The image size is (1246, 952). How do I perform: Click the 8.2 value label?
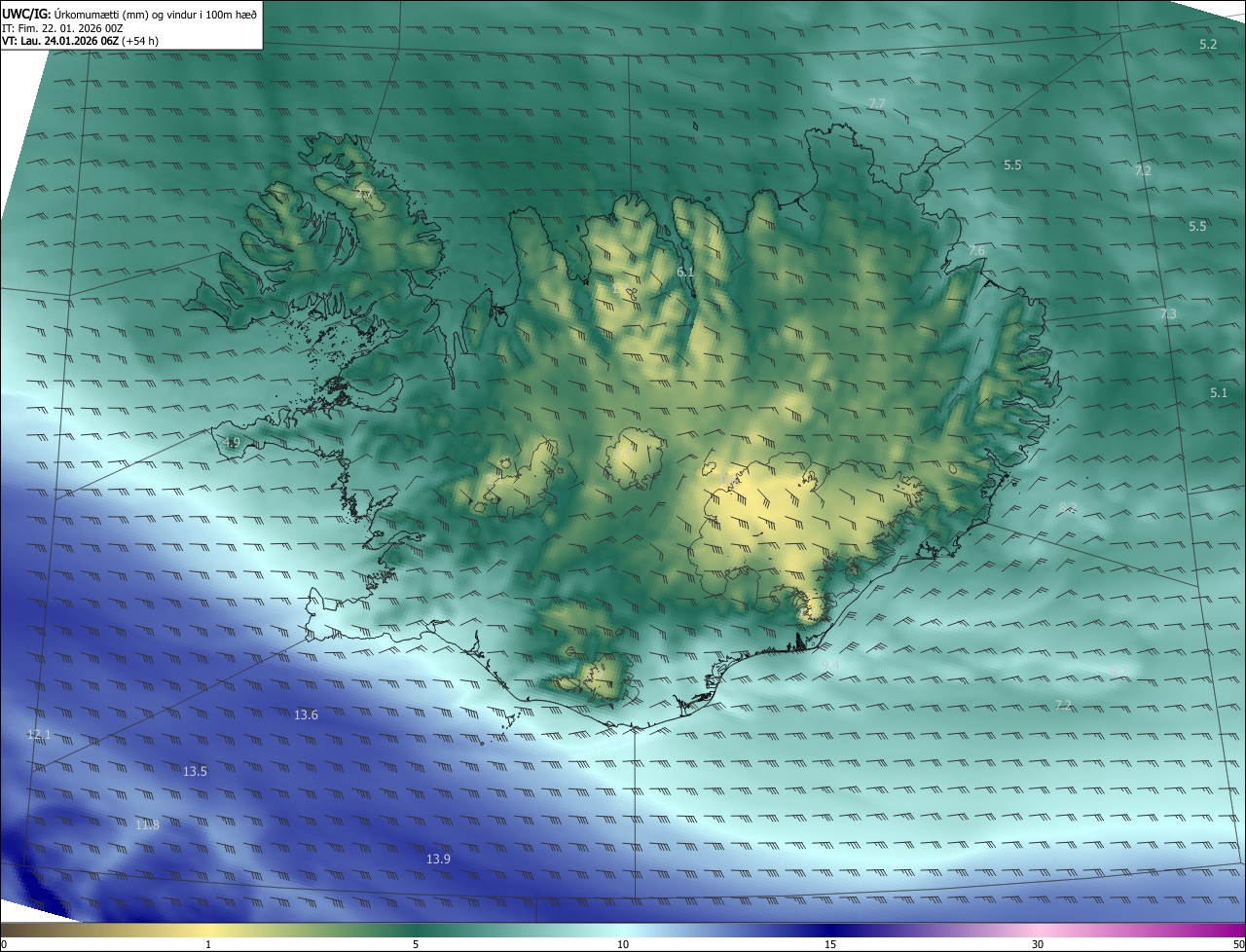point(1068,507)
